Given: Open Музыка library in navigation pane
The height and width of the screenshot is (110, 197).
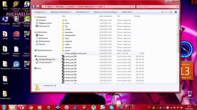Looking at the screenshot, I should pos(42,44).
